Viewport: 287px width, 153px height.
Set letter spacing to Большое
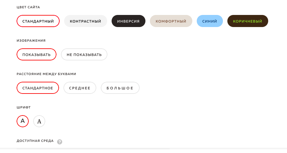coord(120,88)
